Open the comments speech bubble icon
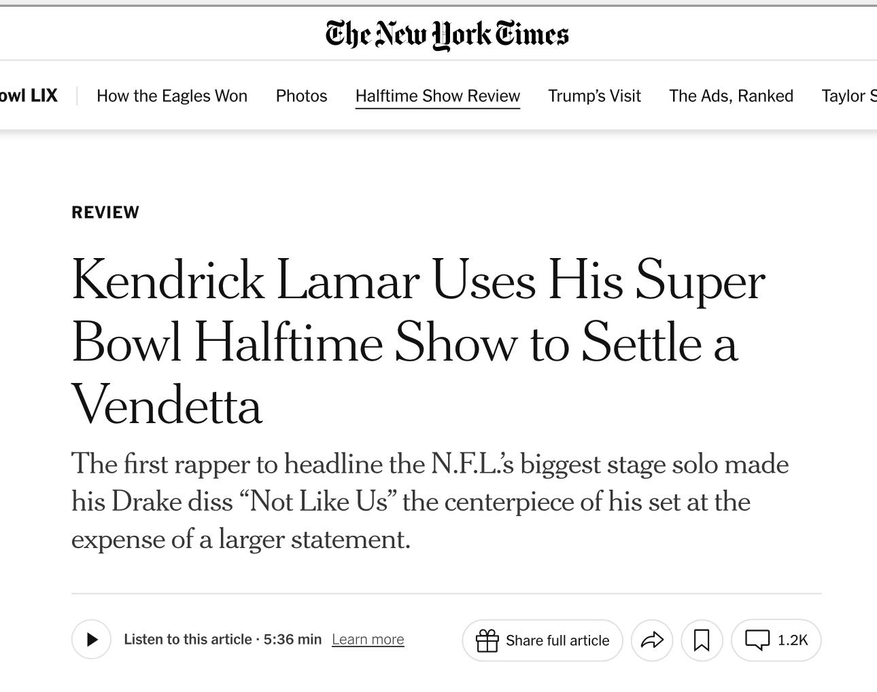This screenshot has width=877, height=692. click(x=757, y=640)
